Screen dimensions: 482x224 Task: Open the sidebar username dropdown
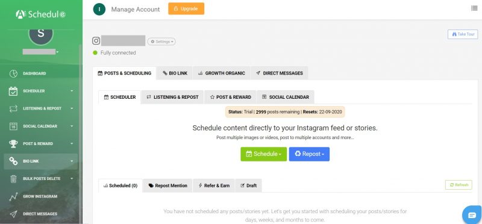tap(40, 52)
